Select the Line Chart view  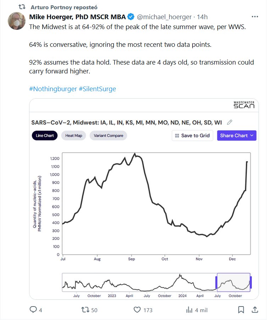point(45,136)
